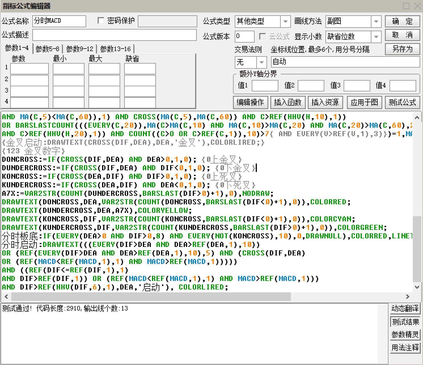The width and height of the screenshot is (423, 365).
Task: Click the 测试通过 result message
Action: click(x=65, y=309)
